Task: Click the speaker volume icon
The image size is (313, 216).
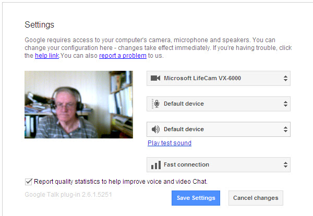Action: pyautogui.click(x=155, y=130)
